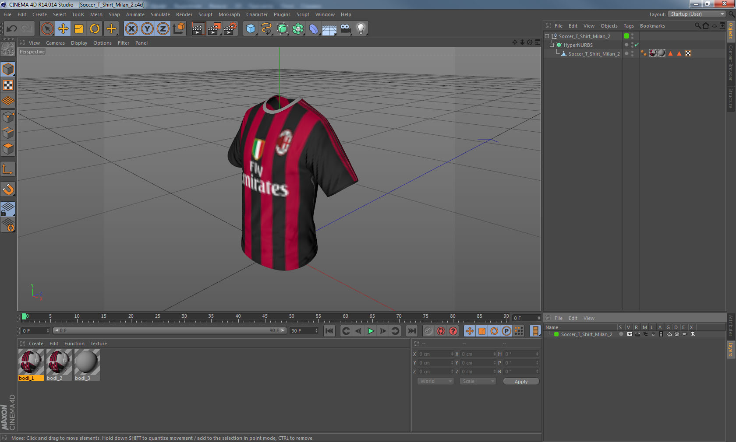This screenshot has width=736, height=442.
Task: Play the animation forward
Action: point(371,331)
